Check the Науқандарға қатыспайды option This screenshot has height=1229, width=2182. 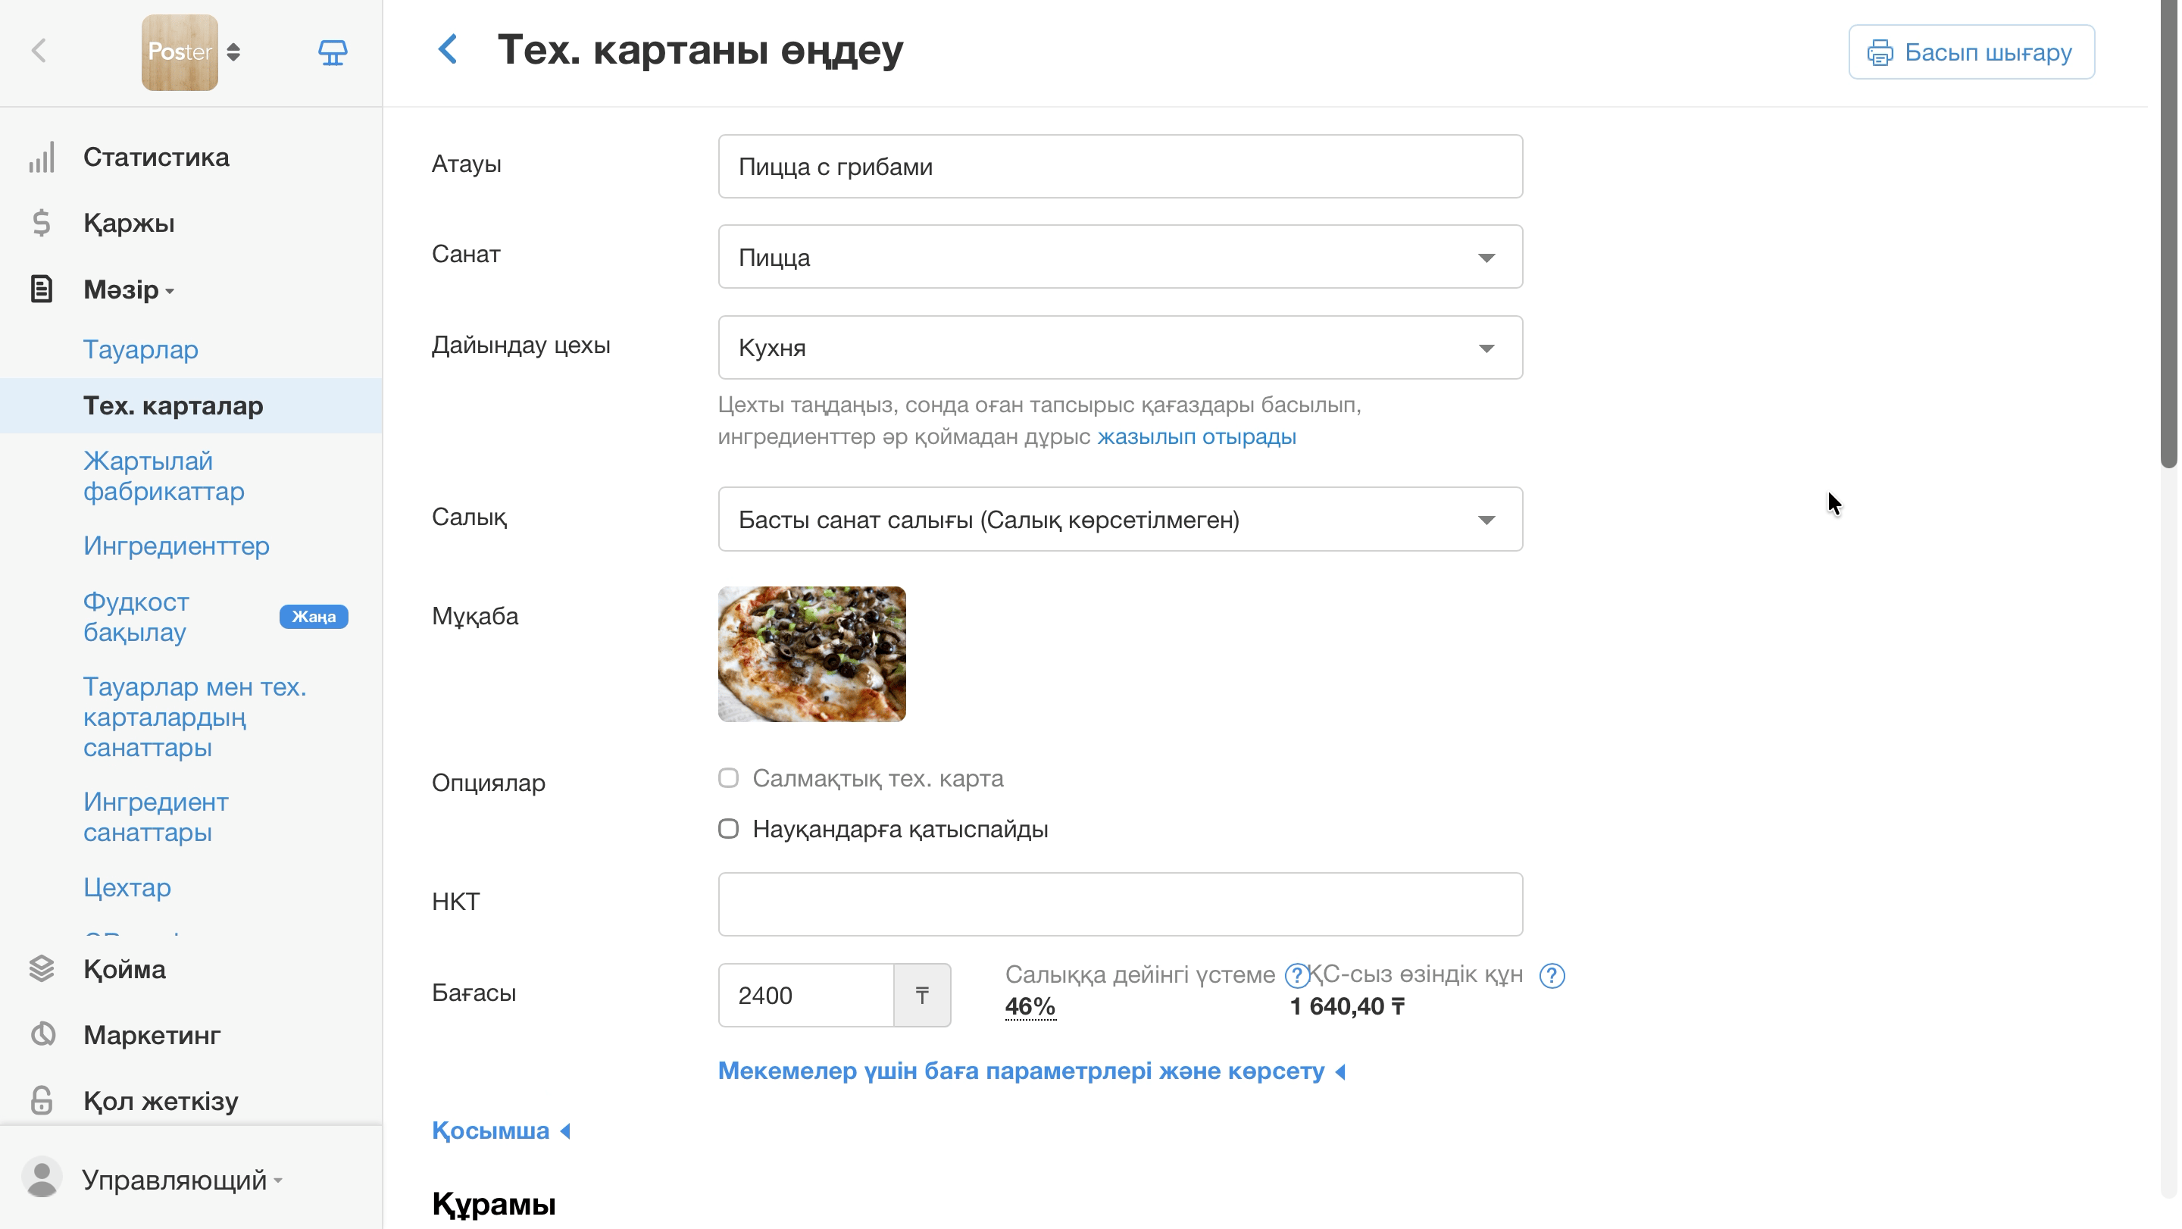click(x=728, y=828)
